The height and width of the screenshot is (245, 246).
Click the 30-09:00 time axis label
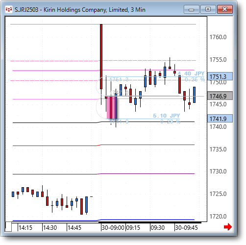(113, 228)
